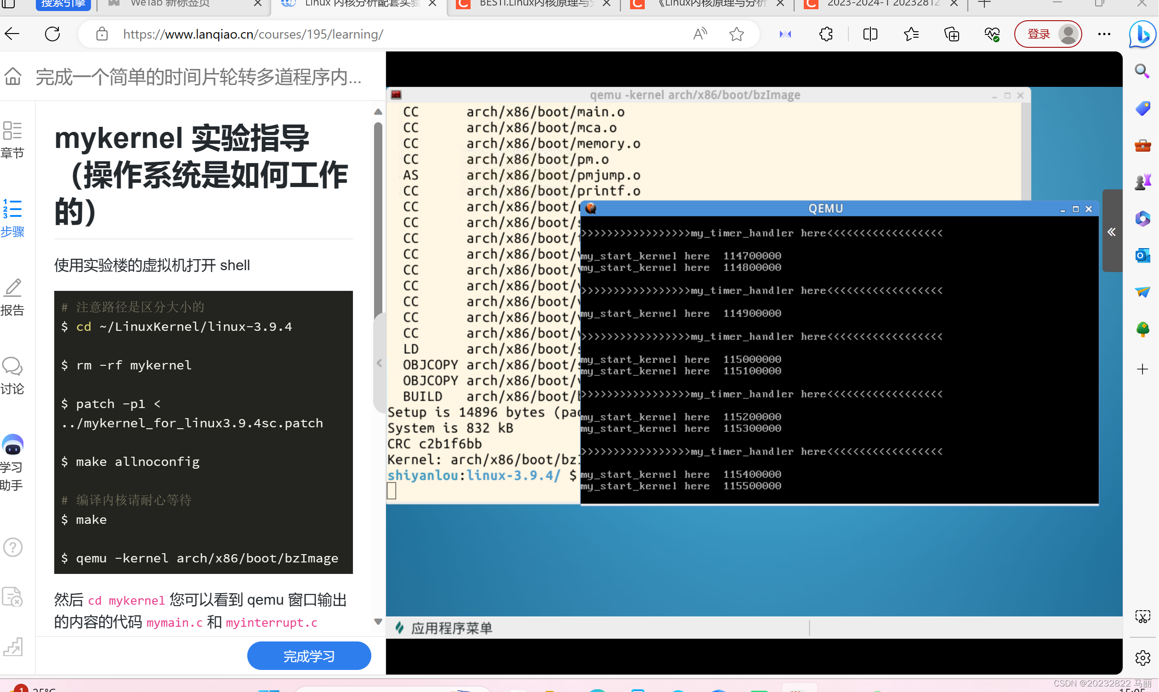The image size is (1159, 692).
Task: Click the browser address bar URL
Action: (253, 34)
